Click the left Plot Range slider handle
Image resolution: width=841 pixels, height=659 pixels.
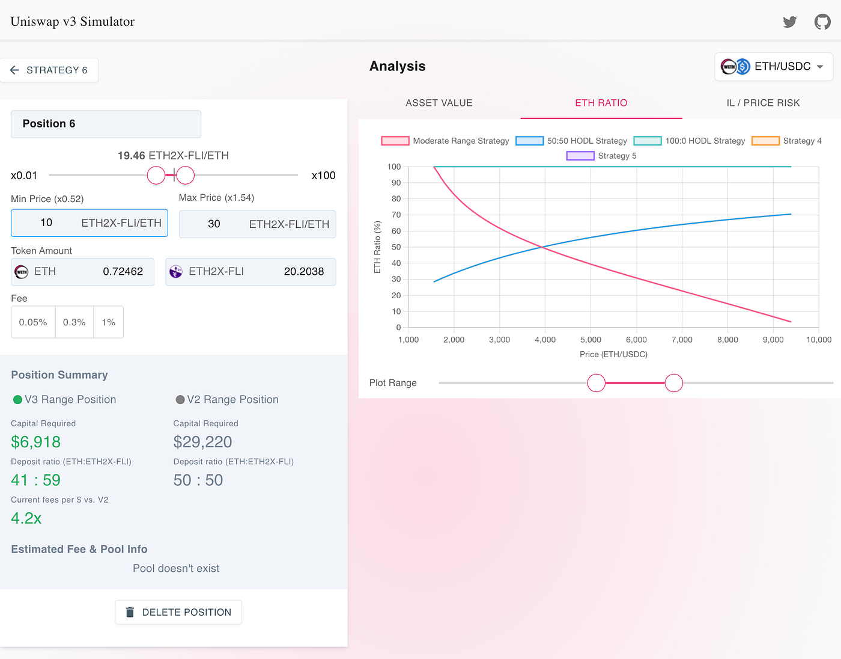coord(597,383)
